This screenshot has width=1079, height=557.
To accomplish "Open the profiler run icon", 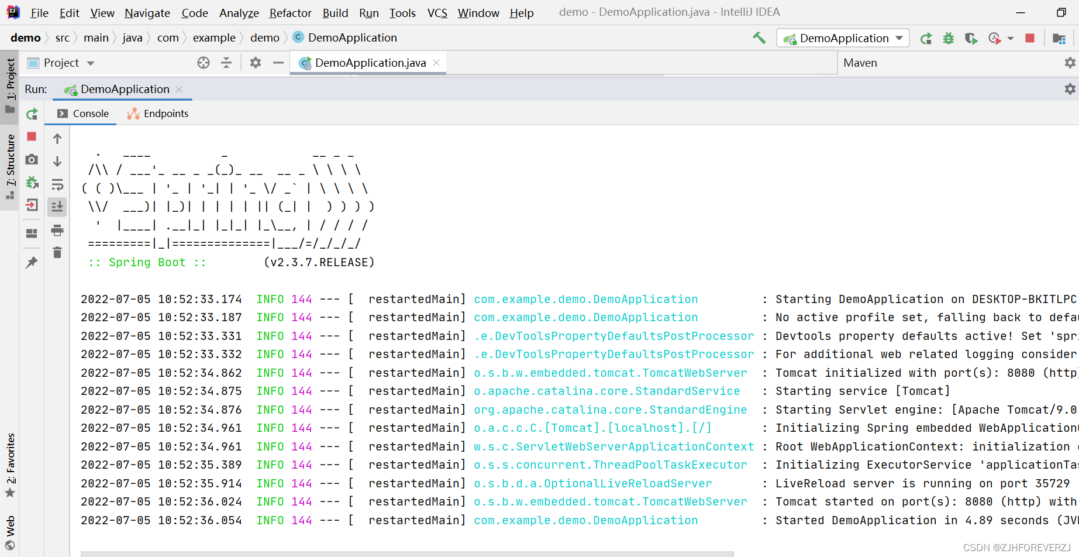I will [994, 39].
